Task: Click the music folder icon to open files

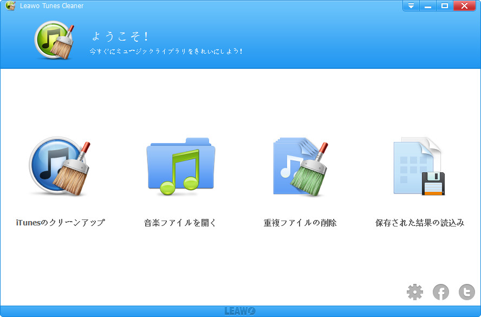Action: click(x=181, y=166)
